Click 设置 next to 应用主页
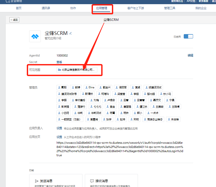This screenshot has height=187, width=216. pyautogui.click(x=59, y=137)
